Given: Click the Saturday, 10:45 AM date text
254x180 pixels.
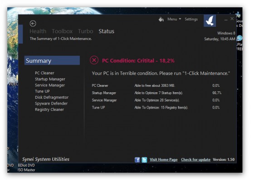Looking at the screenshot, I should (220, 39).
